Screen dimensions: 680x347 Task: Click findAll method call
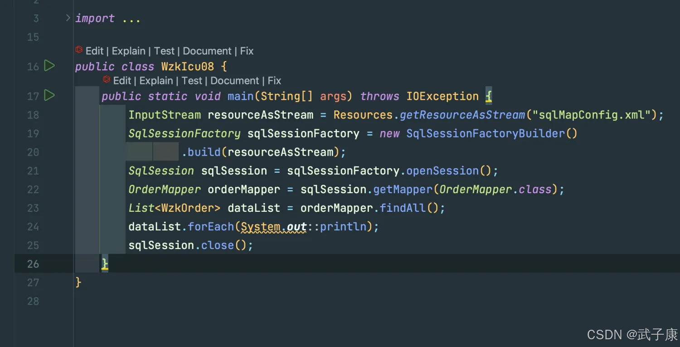click(403, 208)
